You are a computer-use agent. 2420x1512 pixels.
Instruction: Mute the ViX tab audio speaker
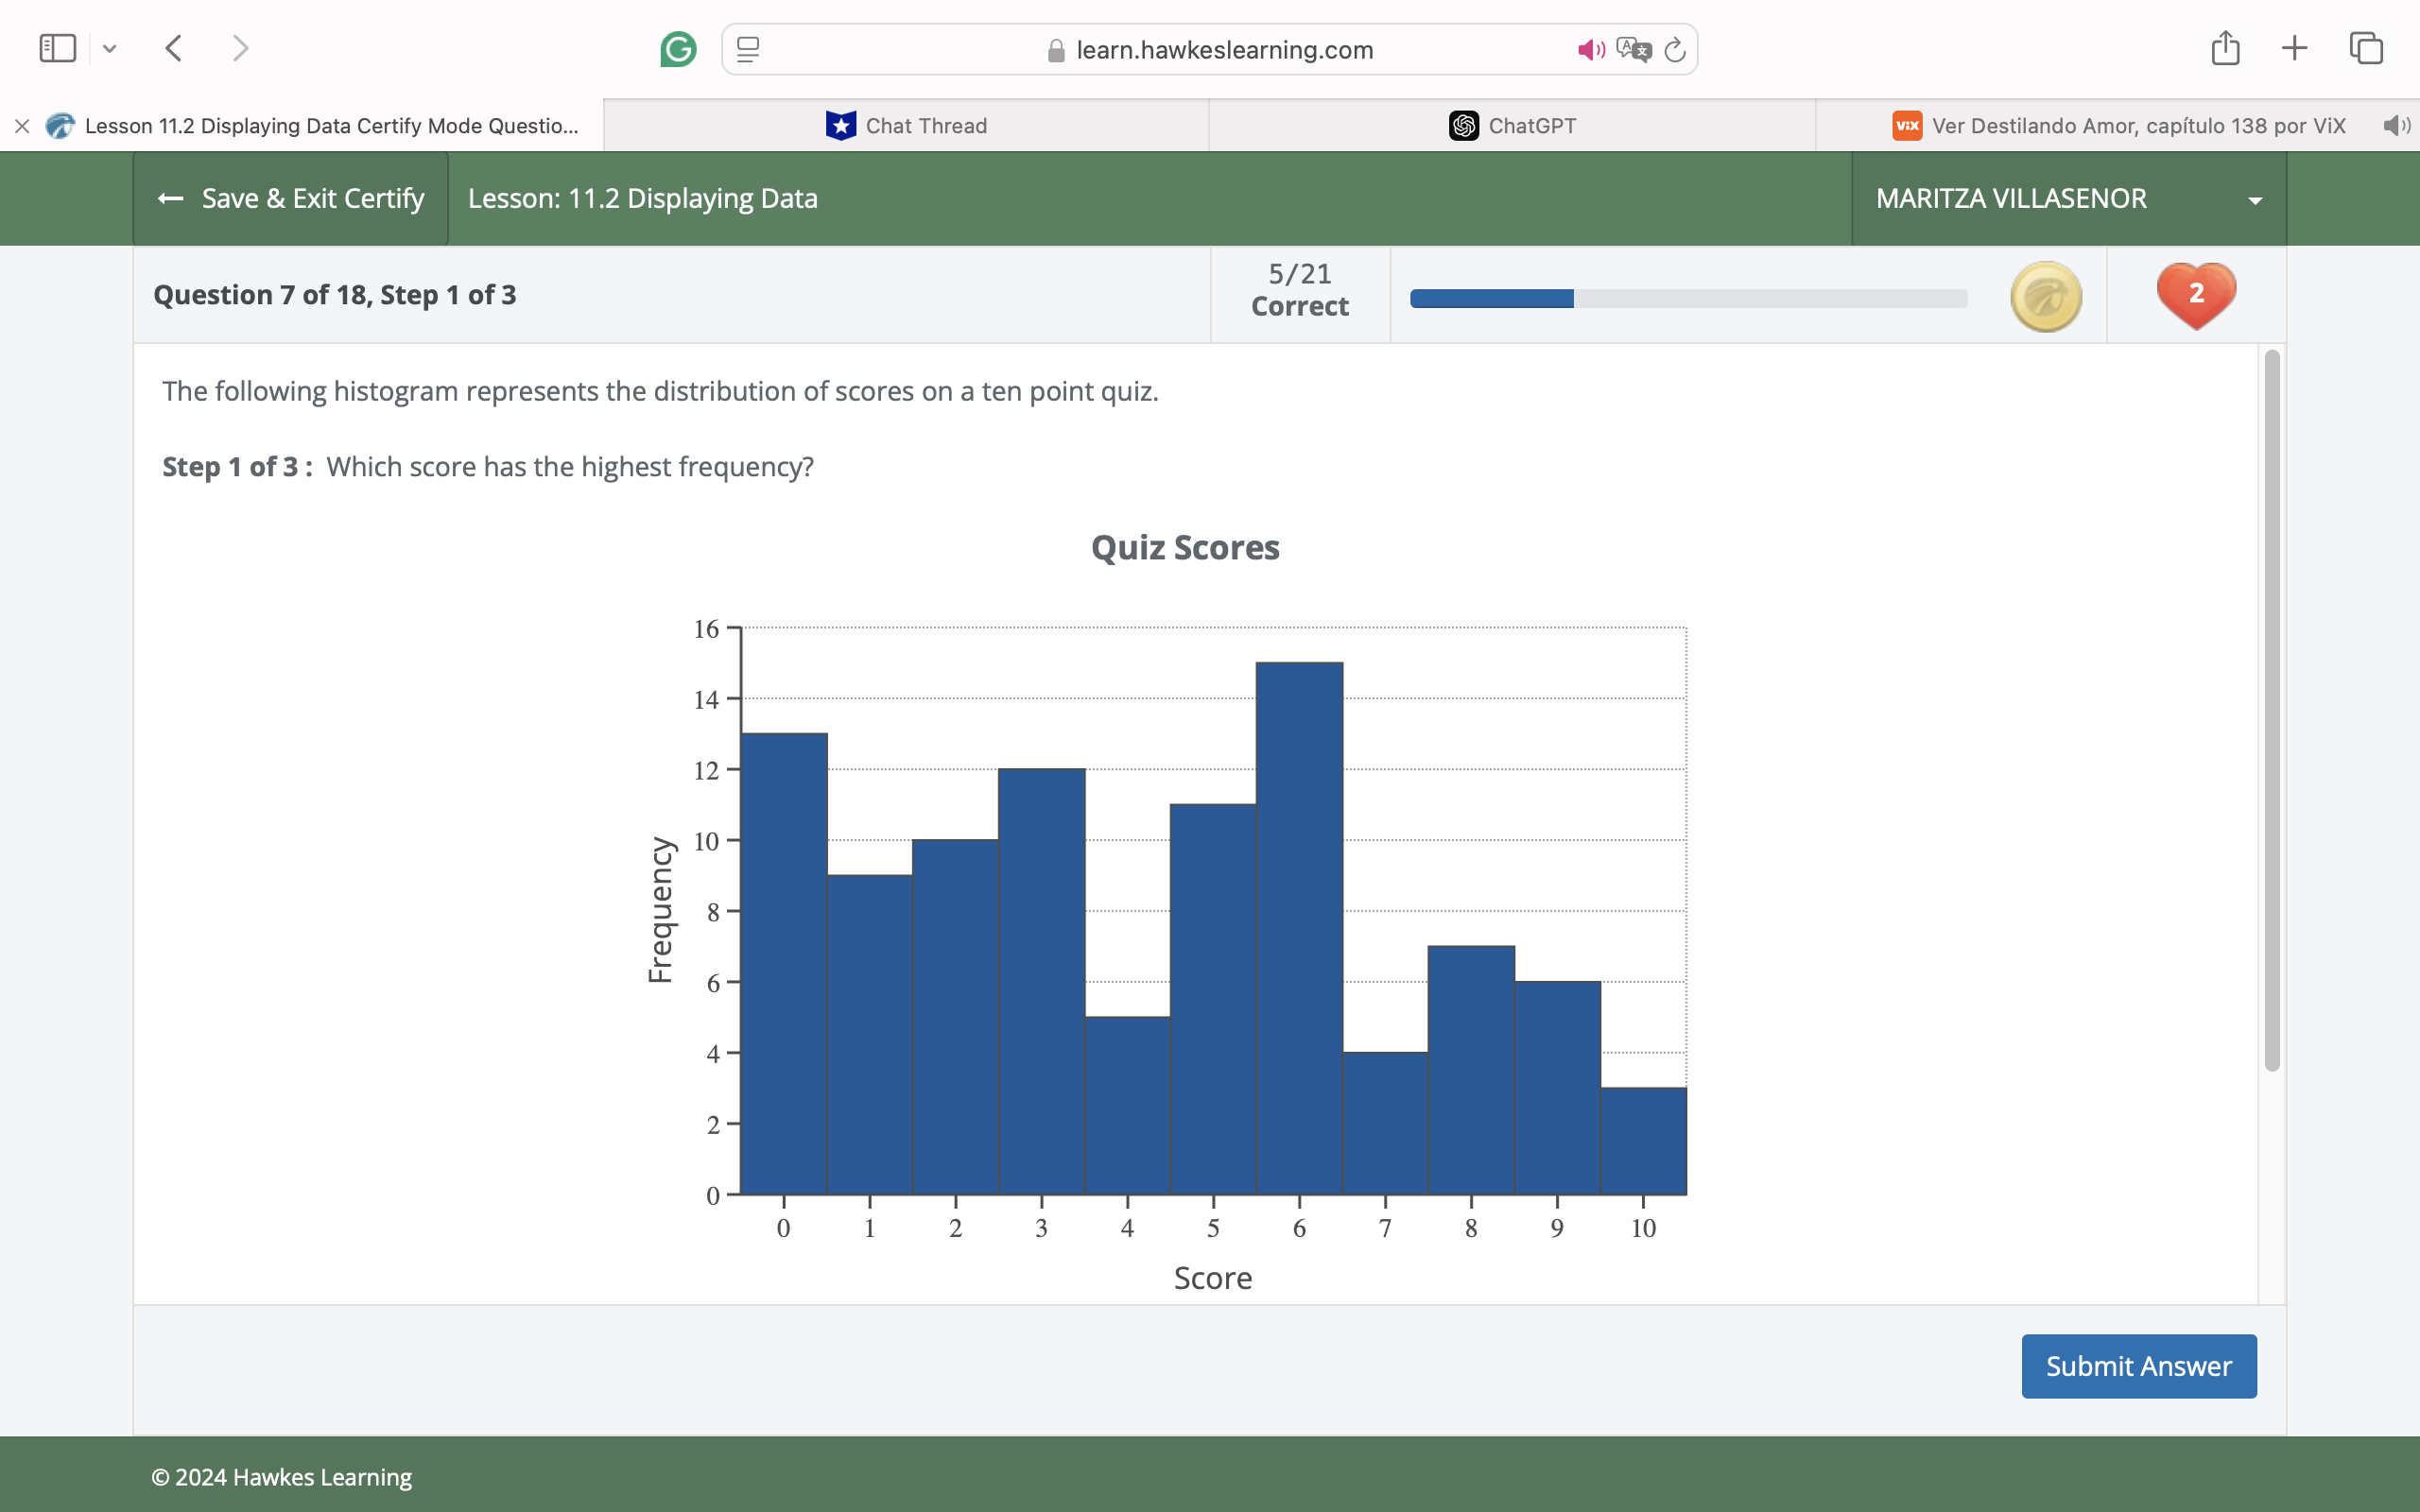point(2396,126)
